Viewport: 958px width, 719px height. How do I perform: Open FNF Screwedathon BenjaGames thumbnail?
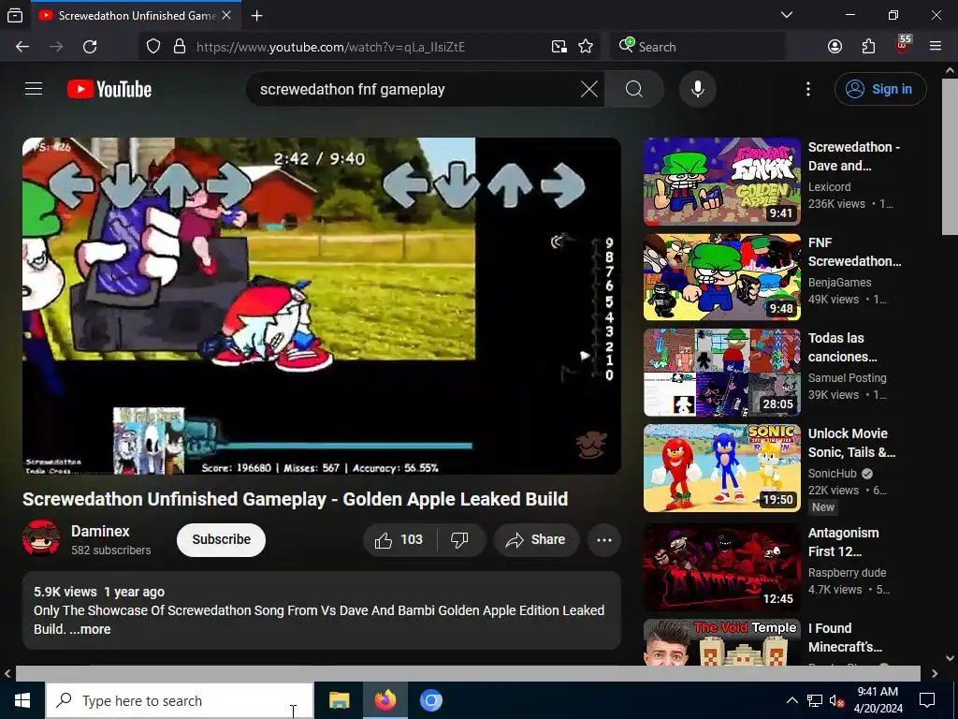click(721, 277)
